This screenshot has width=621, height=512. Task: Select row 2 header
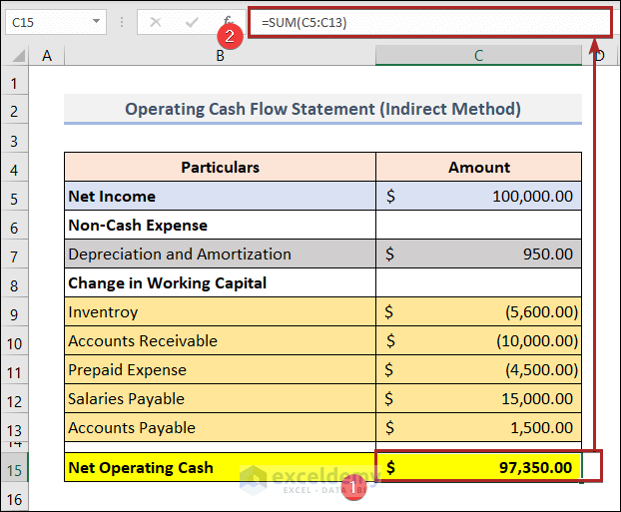tap(14, 111)
